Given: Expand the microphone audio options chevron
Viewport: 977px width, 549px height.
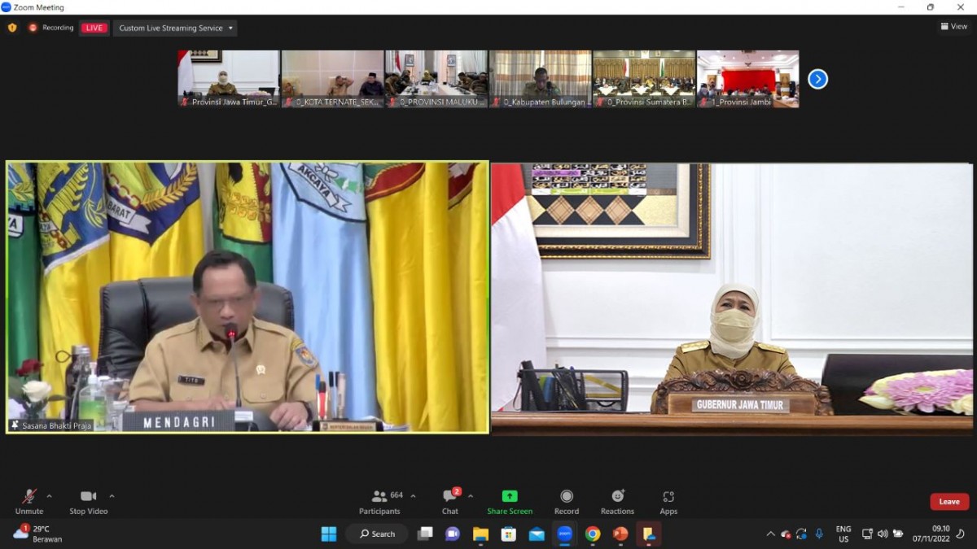Looking at the screenshot, I should coord(47,495).
